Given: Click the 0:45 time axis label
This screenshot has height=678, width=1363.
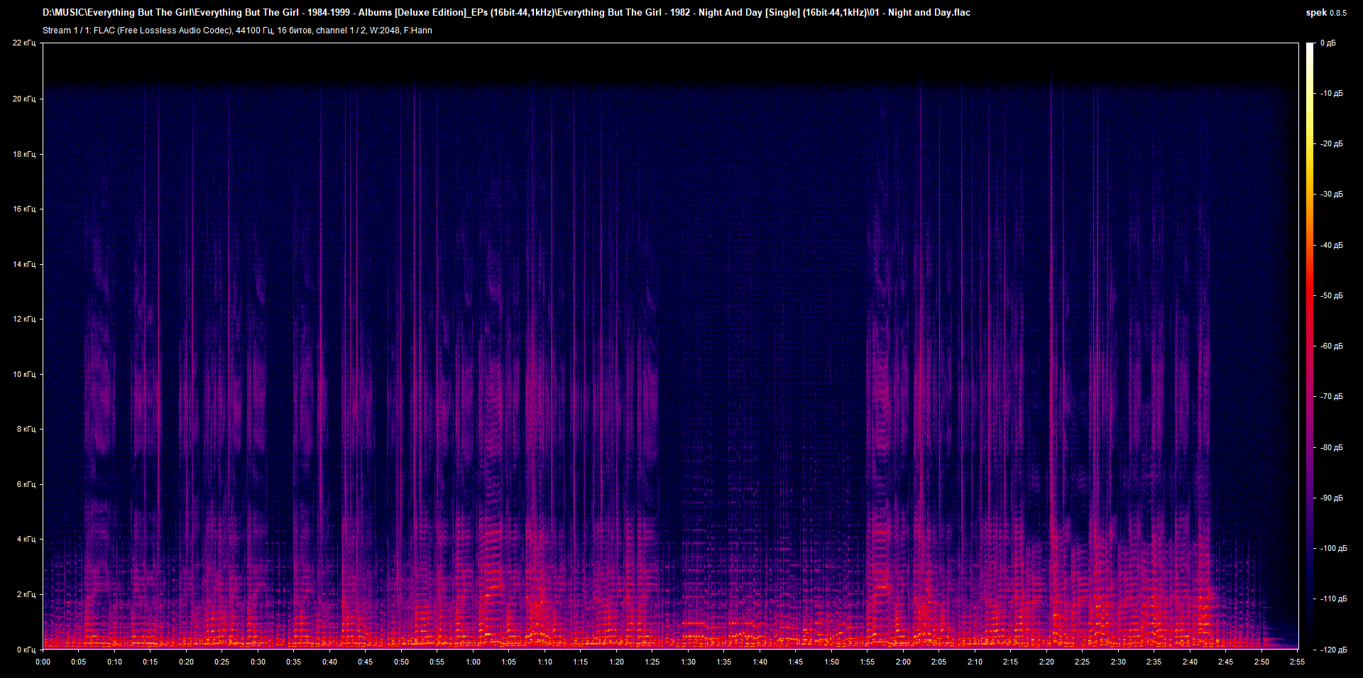Looking at the screenshot, I should pos(366,662).
